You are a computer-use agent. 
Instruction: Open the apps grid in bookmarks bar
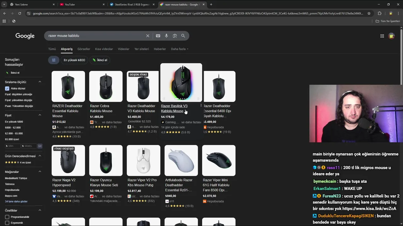coord(4,21)
